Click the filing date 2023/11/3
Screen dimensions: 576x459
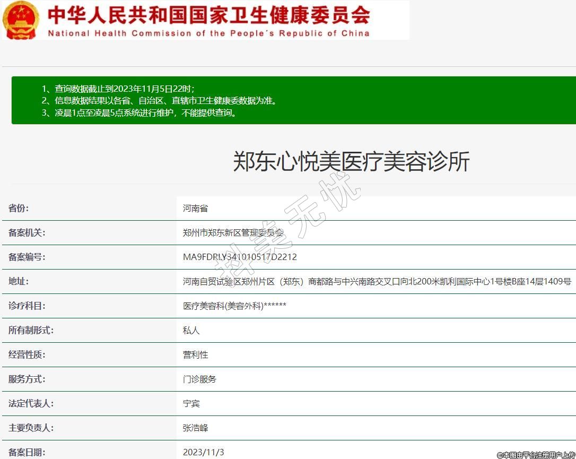203,453
